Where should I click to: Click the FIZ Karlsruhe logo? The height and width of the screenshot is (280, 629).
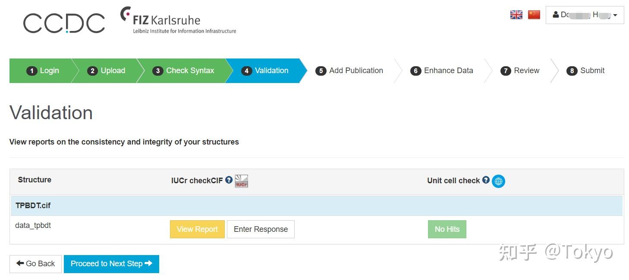coord(178,21)
